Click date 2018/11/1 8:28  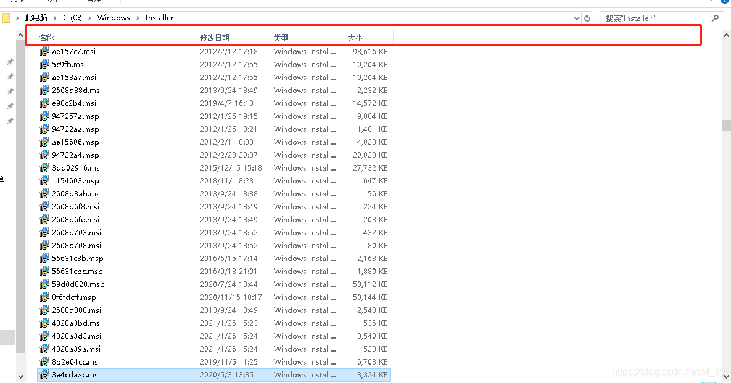tap(226, 181)
